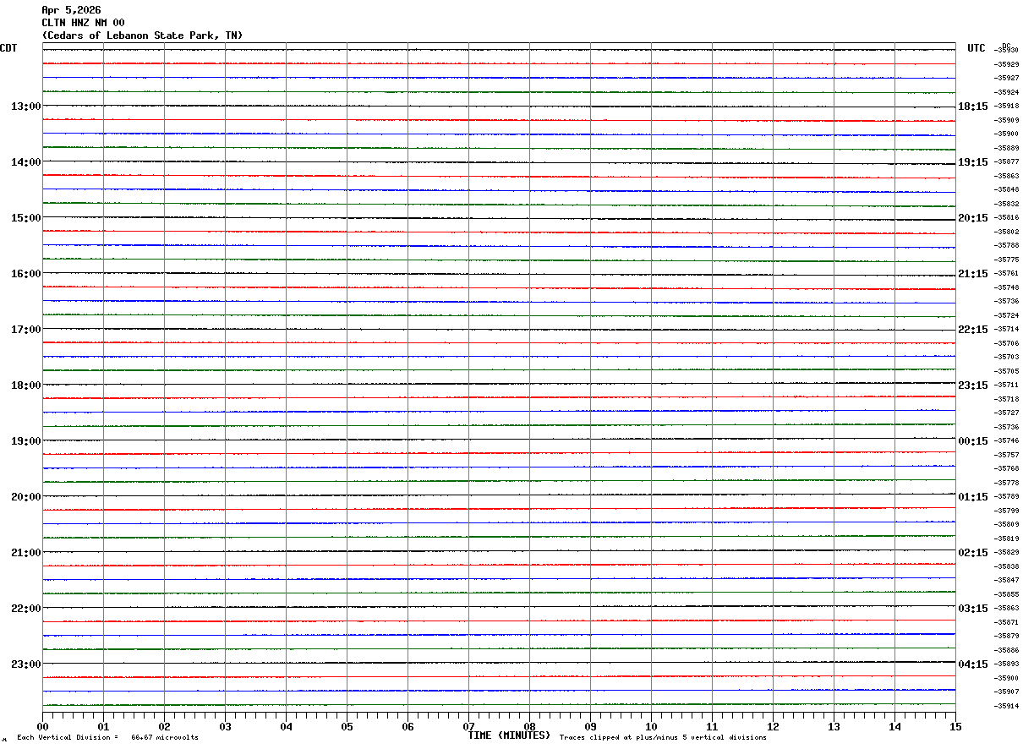This screenshot has width=1023, height=749.
Task: Click the 20:00 CDT hour label
Action: (x=26, y=497)
